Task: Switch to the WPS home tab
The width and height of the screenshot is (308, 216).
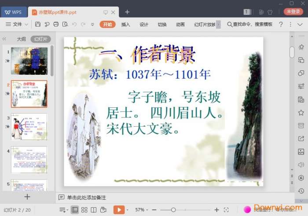Action: tap(14, 12)
